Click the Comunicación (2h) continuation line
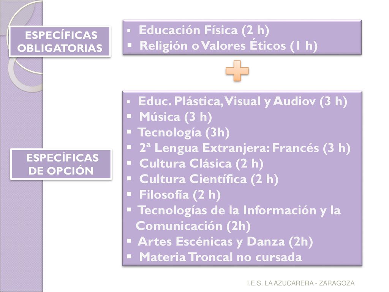 (193, 226)
